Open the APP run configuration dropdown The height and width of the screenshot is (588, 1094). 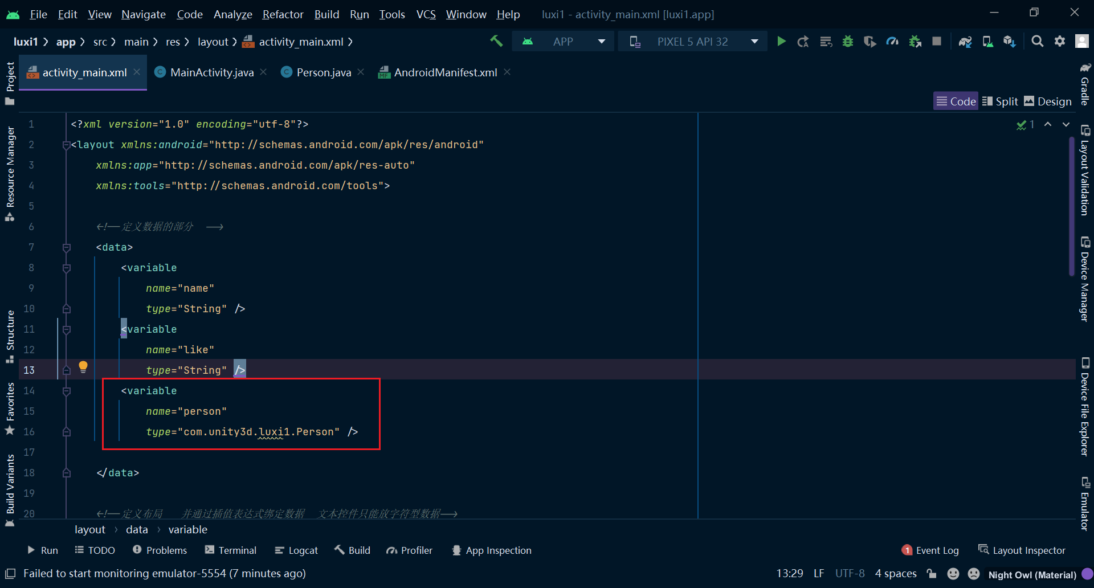point(563,42)
